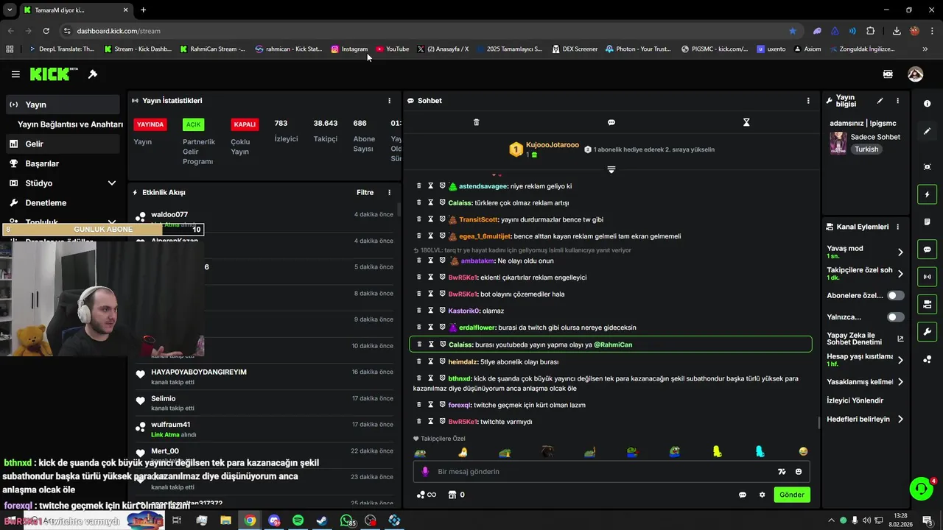943x530 pixels.
Task: Open Gelir in left sidebar
Action: (63, 144)
